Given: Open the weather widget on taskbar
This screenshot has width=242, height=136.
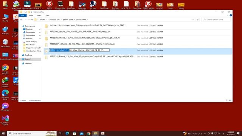Looking at the screenshot, I should (192, 133).
